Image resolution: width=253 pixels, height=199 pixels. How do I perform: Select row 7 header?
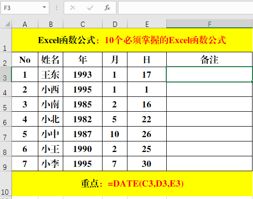(x=6, y=134)
